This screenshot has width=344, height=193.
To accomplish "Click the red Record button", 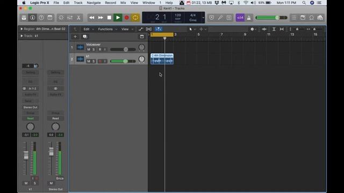I will (127, 18).
